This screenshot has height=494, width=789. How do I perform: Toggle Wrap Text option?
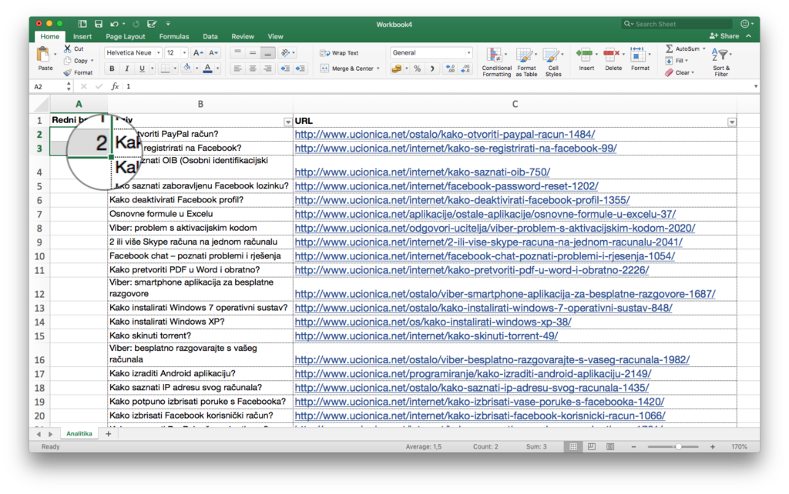(x=339, y=53)
